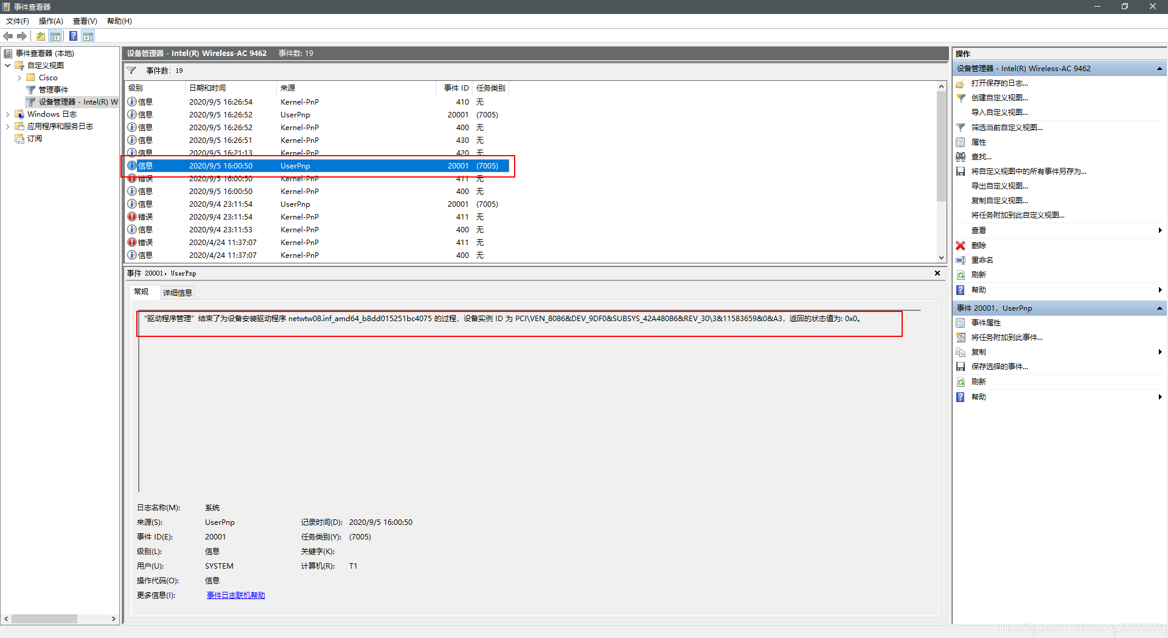Sort by the 日期和时间 column header
This screenshot has height=638, width=1168.
231,88
